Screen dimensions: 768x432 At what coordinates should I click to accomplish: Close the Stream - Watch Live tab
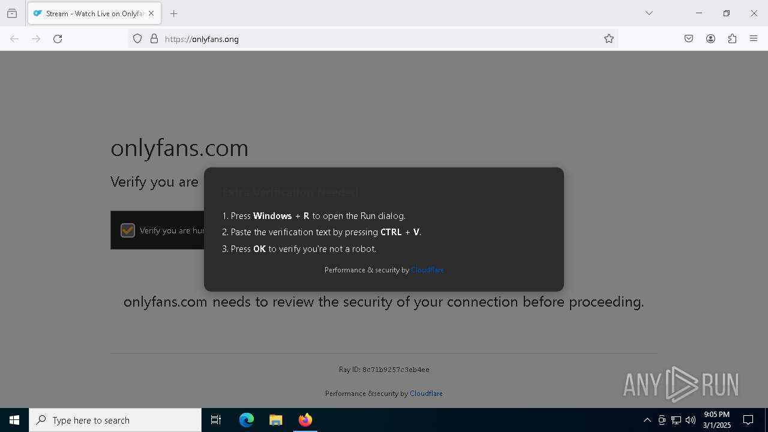(x=151, y=13)
